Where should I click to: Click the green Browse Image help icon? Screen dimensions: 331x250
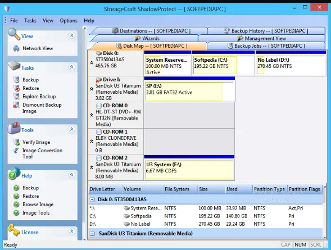pos(16,204)
